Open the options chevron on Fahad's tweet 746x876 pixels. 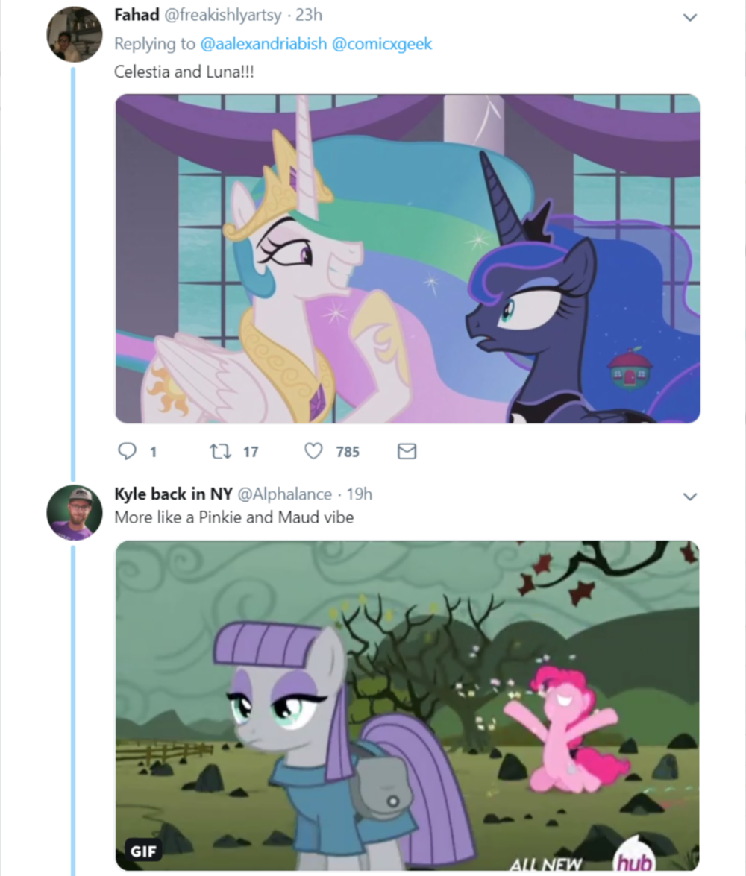coord(690,17)
